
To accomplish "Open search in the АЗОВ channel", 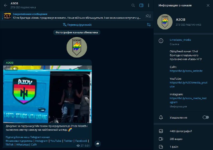I will (133, 5).
